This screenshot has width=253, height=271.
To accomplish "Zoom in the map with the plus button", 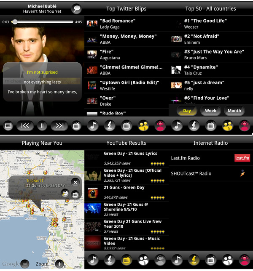I will [x=59, y=264].
